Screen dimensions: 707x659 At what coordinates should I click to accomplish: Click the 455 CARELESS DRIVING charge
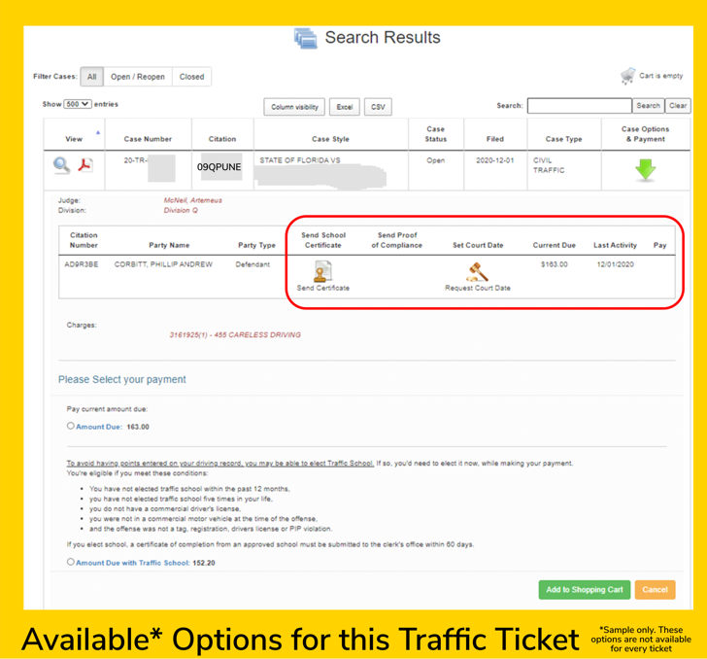235,335
